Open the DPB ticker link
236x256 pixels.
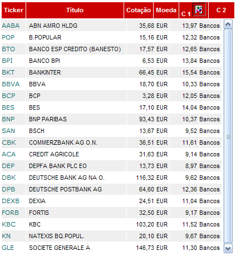(8, 189)
